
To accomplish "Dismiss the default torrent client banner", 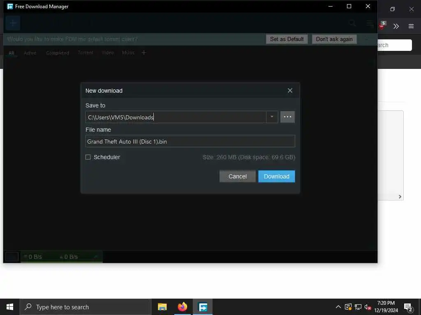I will (367, 39).
